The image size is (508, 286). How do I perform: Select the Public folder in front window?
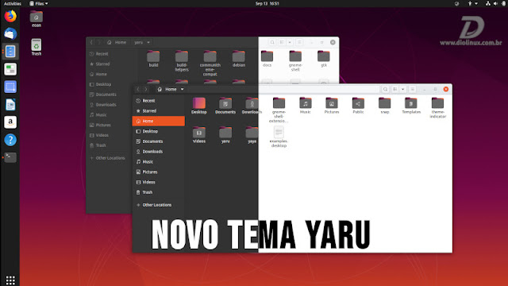[358, 106]
